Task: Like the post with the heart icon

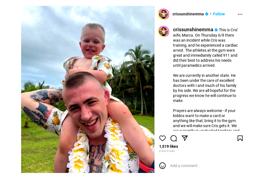Action: point(162,138)
